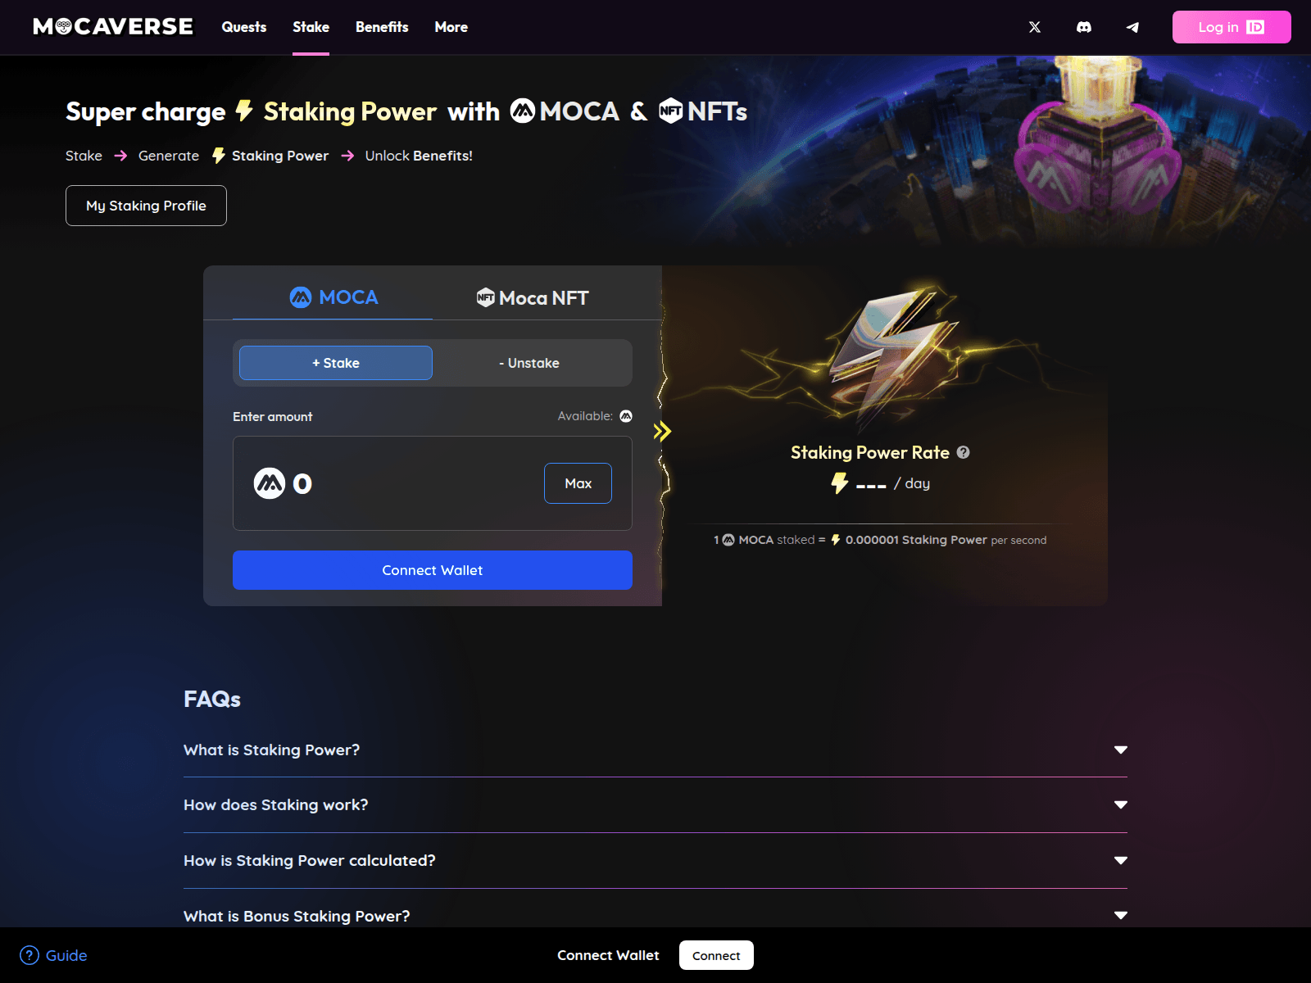Open the Quests menu item

(x=244, y=27)
